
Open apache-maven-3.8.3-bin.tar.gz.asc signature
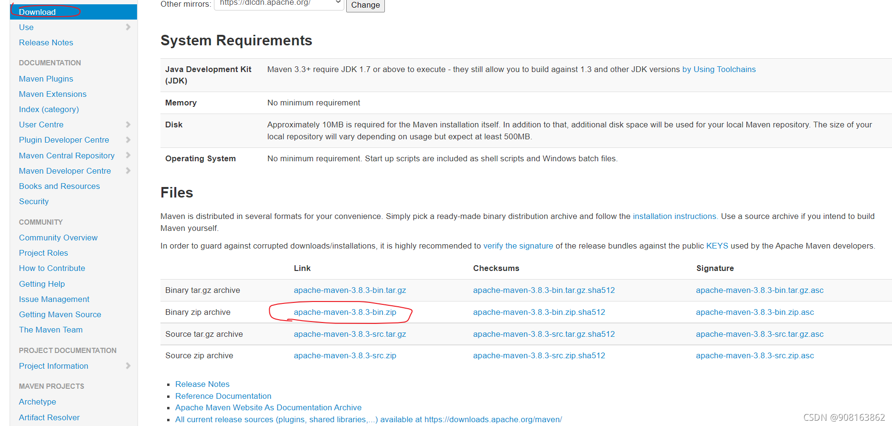coord(760,290)
